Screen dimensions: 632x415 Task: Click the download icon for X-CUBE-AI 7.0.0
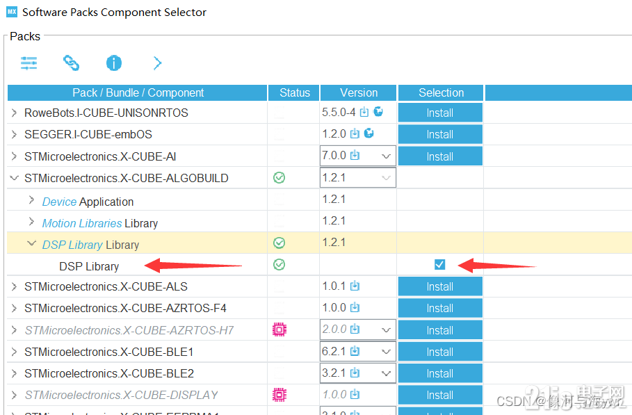pos(355,155)
